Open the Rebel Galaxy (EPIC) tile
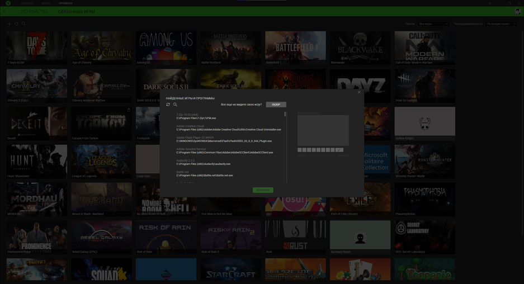This screenshot has height=284, width=524. 102,237
